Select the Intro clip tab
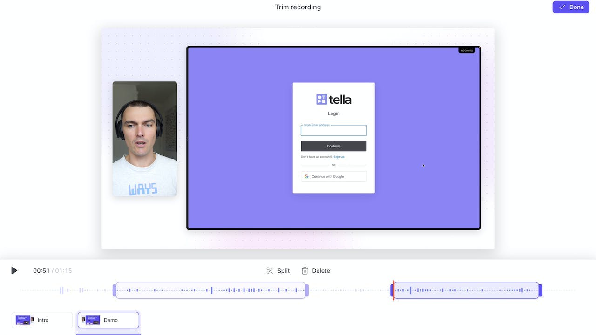The image size is (596, 335). click(x=42, y=320)
